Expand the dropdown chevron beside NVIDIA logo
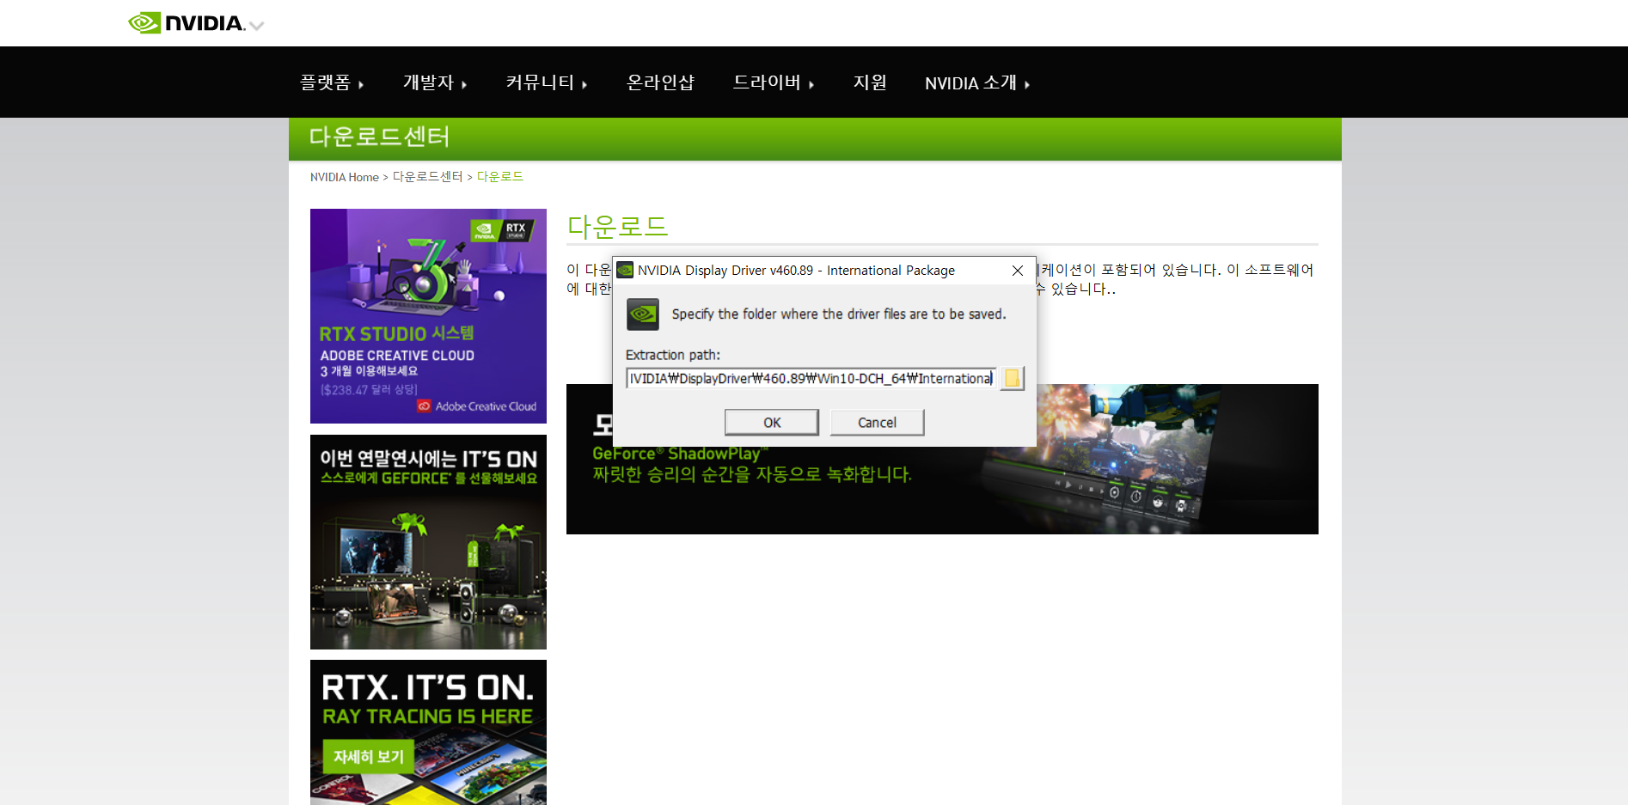 (x=256, y=26)
